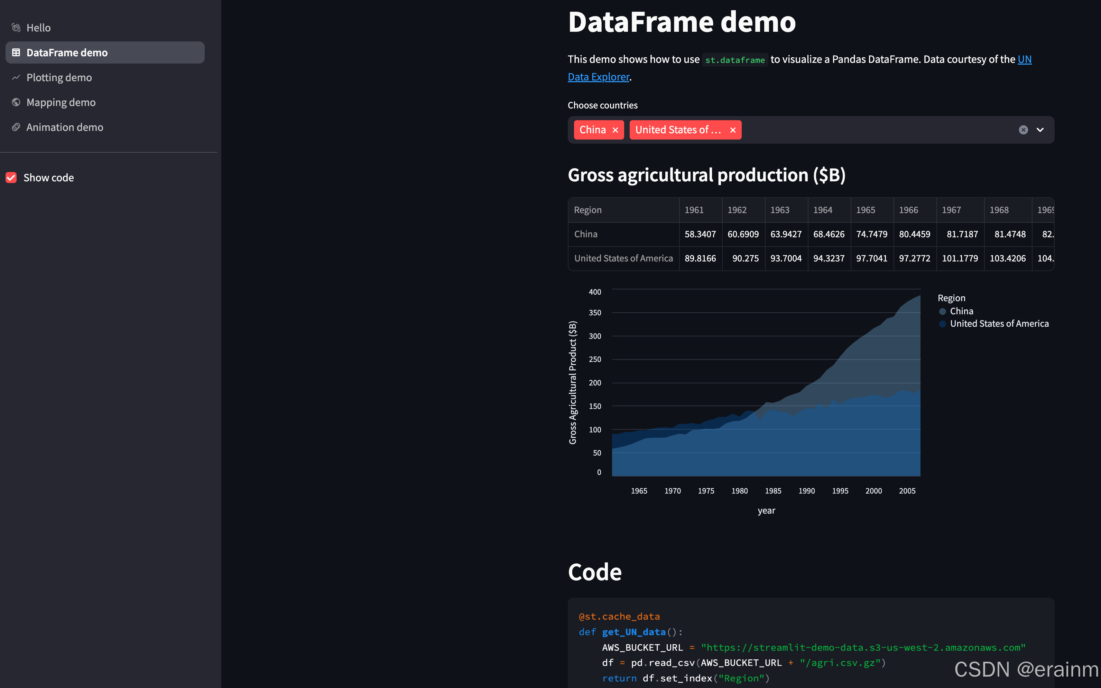Expand the Choose countries dropdown arrow
The width and height of the screenshot is (1101, 688).
pos(1040,130)
